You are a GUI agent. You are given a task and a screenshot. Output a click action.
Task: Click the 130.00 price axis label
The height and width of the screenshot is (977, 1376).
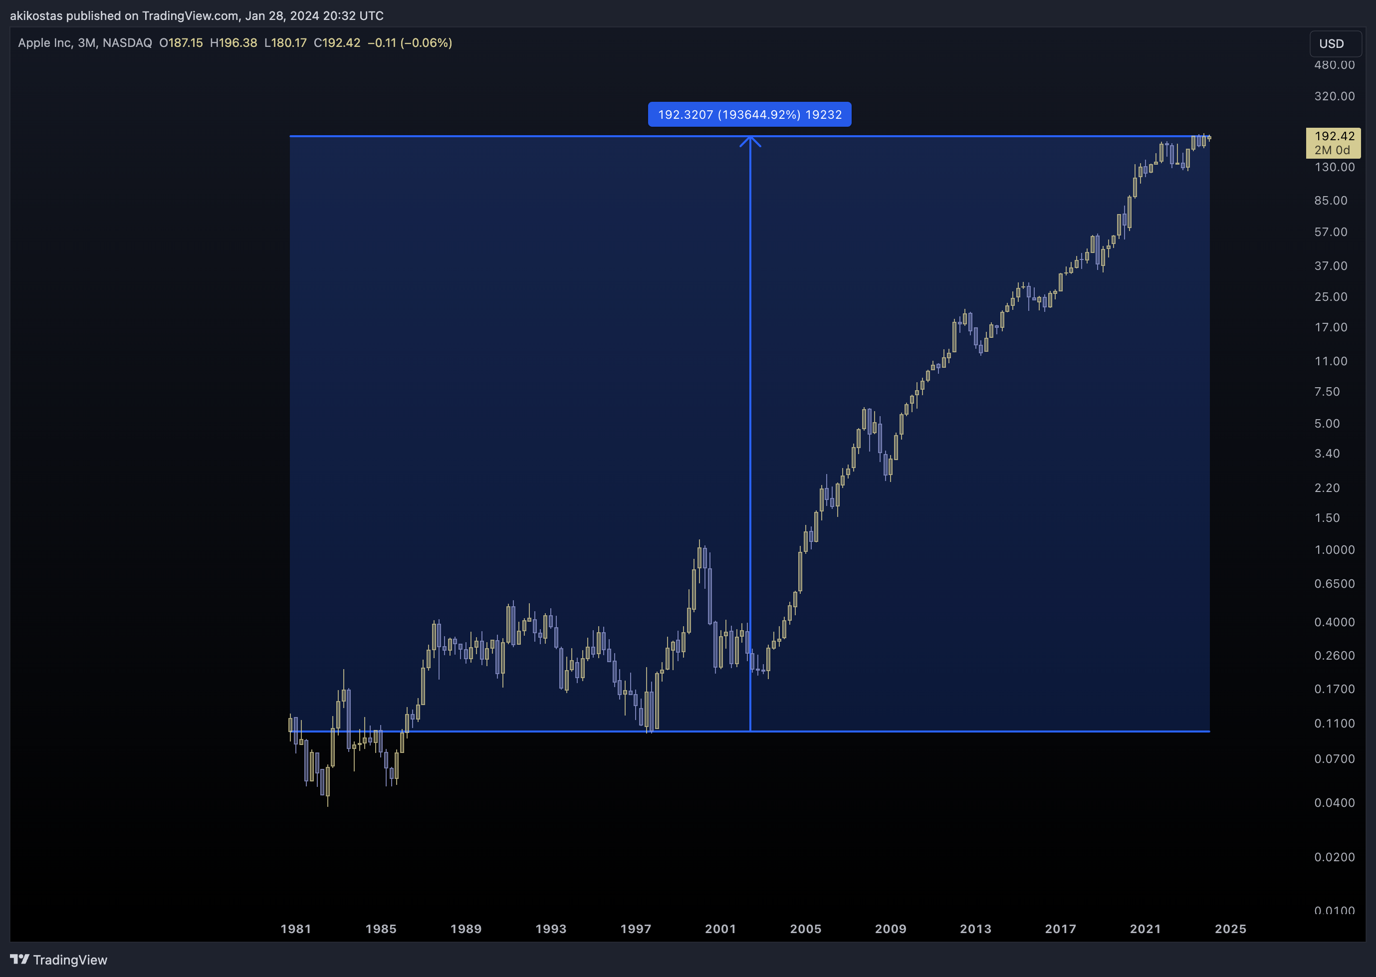pos(1335,167)
